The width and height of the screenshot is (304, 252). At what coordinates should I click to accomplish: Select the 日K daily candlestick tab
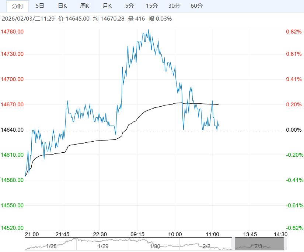63,6
